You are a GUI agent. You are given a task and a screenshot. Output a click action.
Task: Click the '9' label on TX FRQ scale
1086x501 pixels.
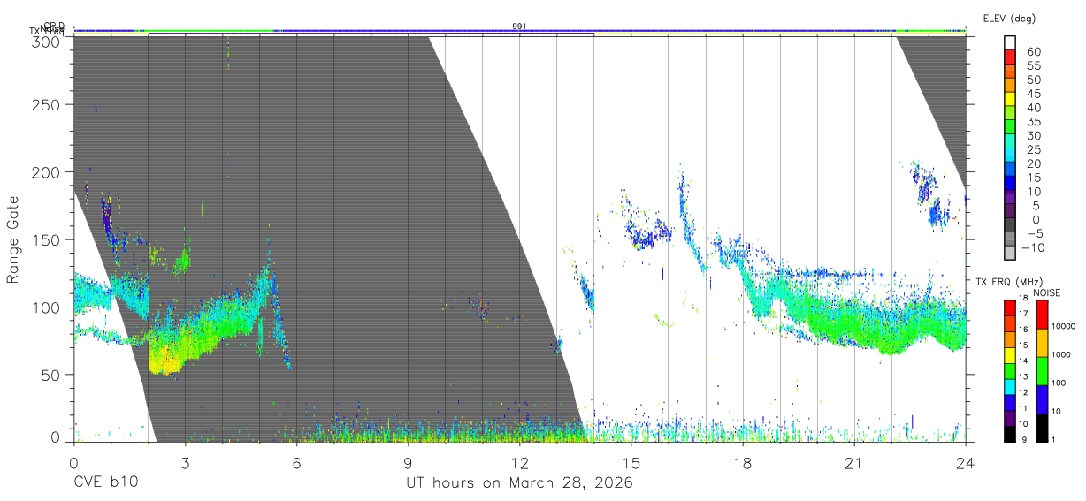(1026, 440)
